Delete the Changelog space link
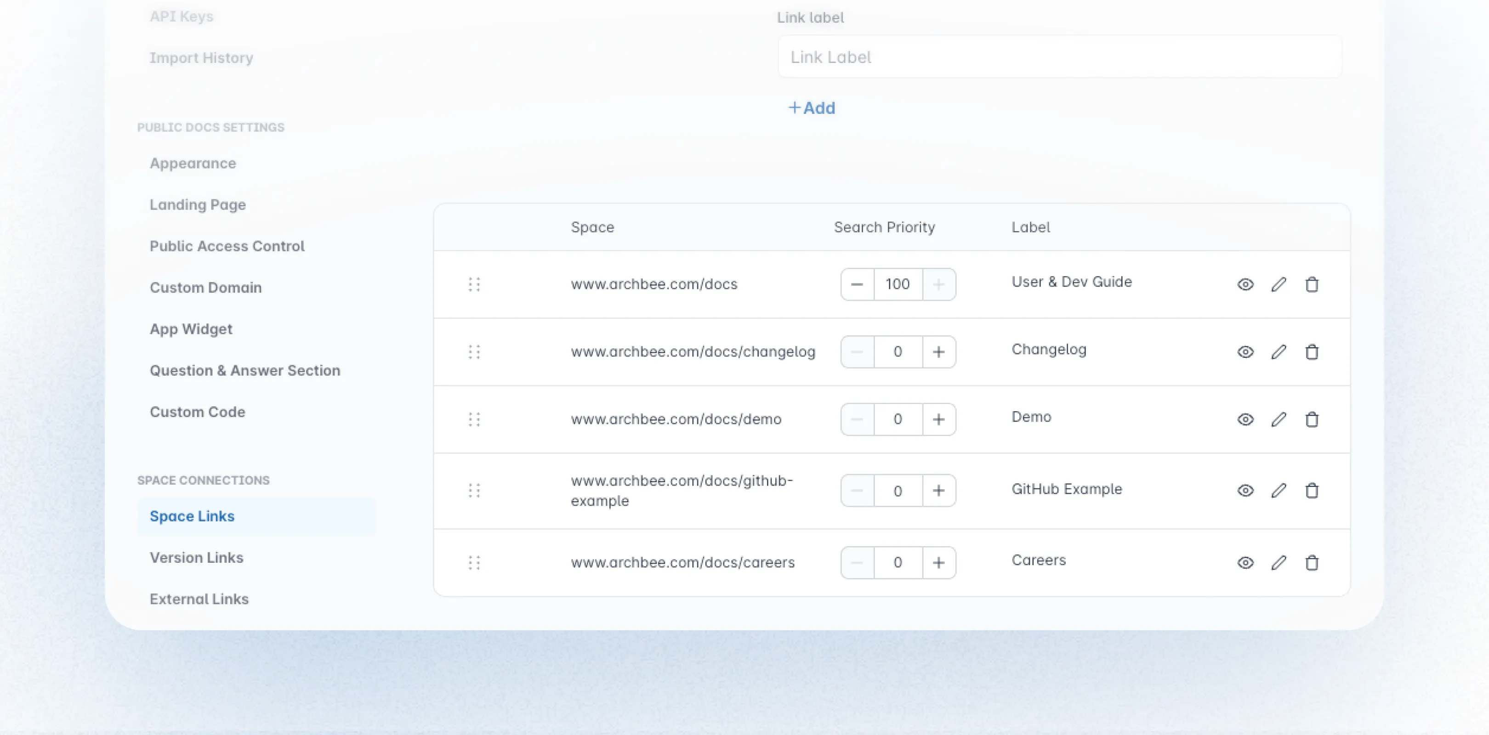1489x735 pixels. 1312,352
